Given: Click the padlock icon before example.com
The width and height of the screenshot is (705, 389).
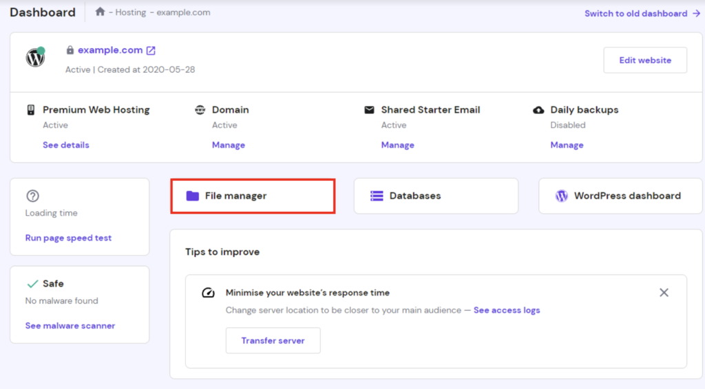Looking at the screenshot, I should [x=70, y=50].
